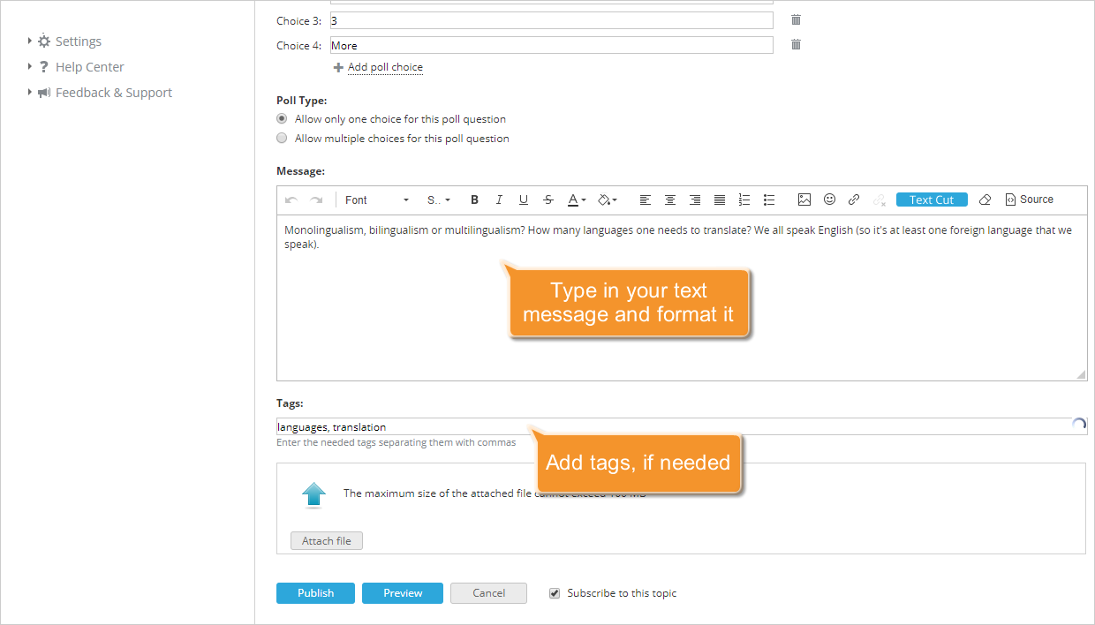Insert an image into the message
The image size is (1095, 625).
(804, 200)
